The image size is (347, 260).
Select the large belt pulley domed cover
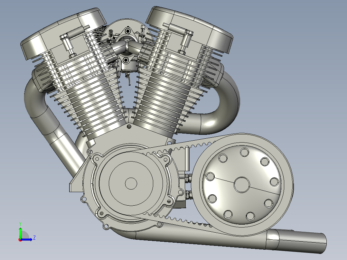pyautogui.click(x=242, y=185)
